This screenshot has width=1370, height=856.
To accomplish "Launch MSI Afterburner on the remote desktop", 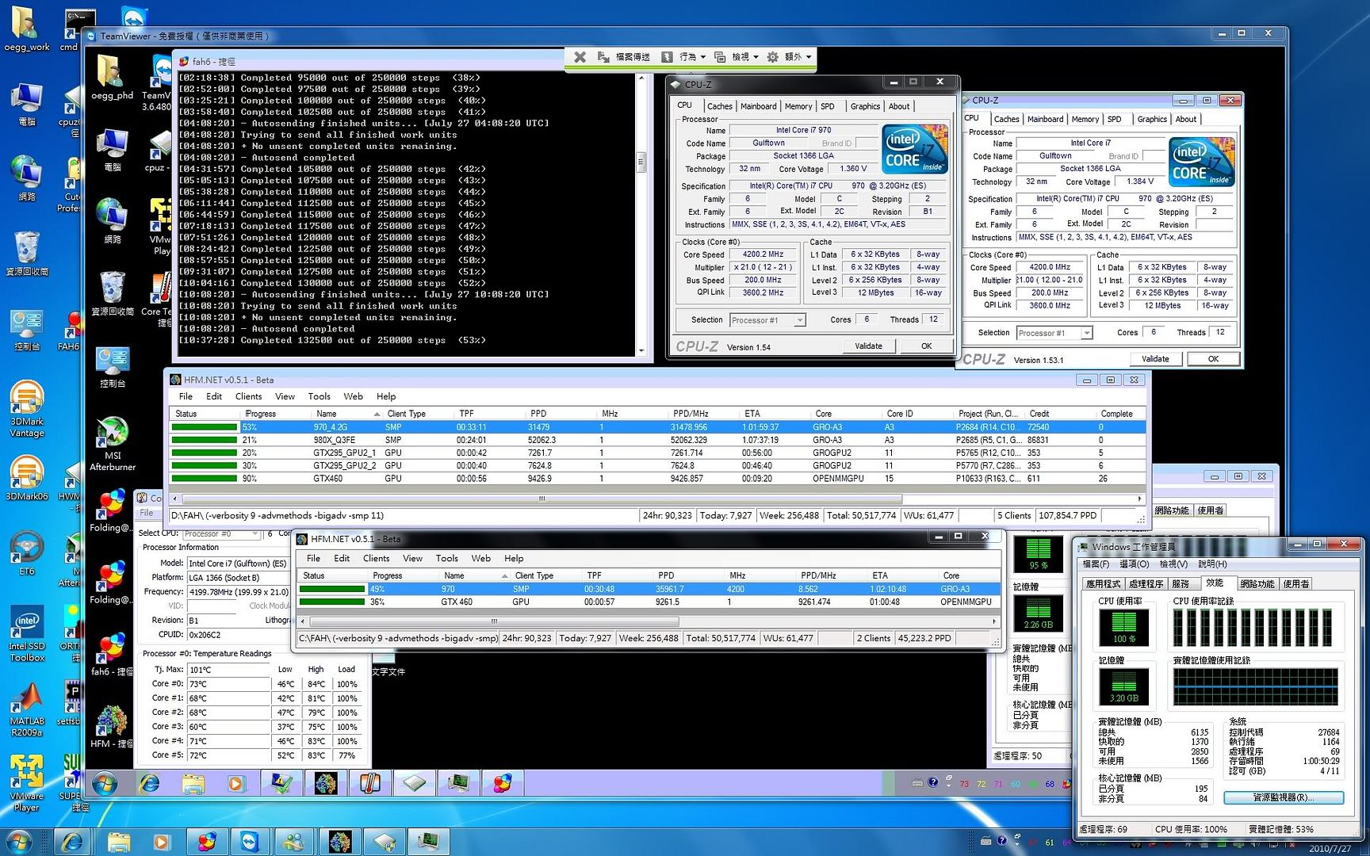I will coord(112,444).
